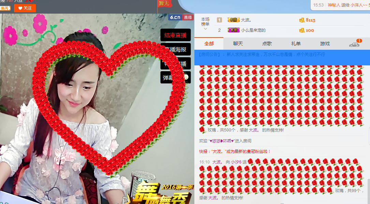Click the 结束直播 button
This screenshot has height=204, width=370.
pos(175,35)
